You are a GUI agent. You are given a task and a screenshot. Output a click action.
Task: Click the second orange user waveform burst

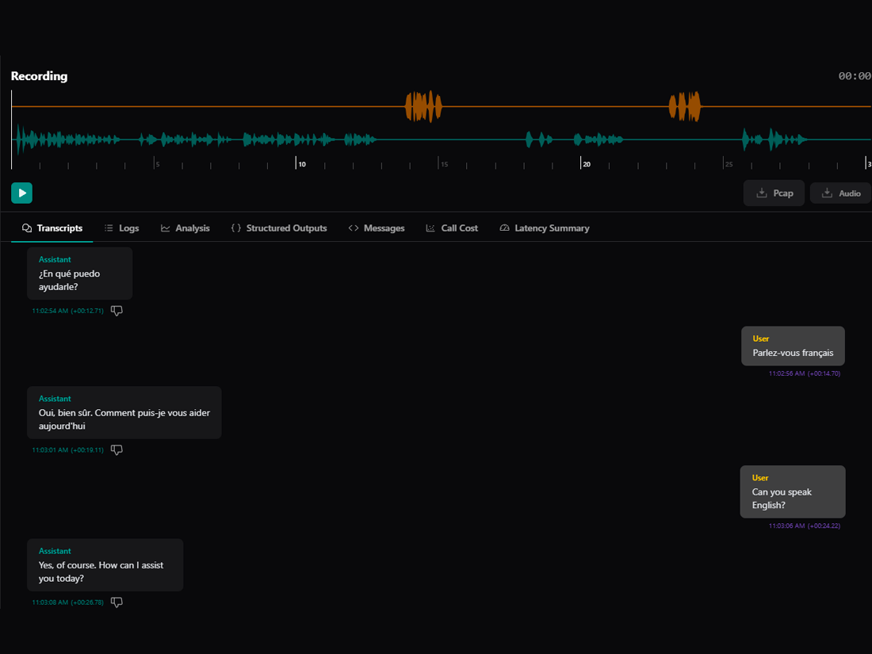point(685,106)
